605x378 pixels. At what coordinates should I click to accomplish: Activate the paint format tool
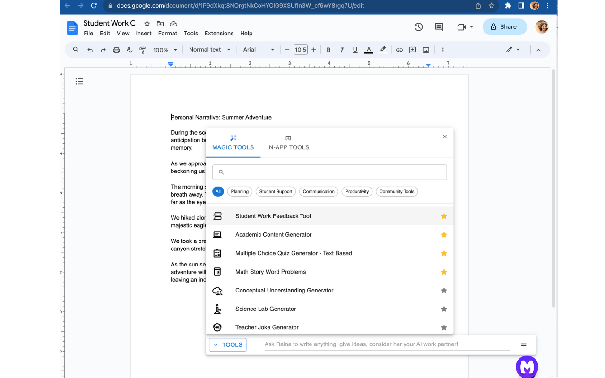coord(143,50)
